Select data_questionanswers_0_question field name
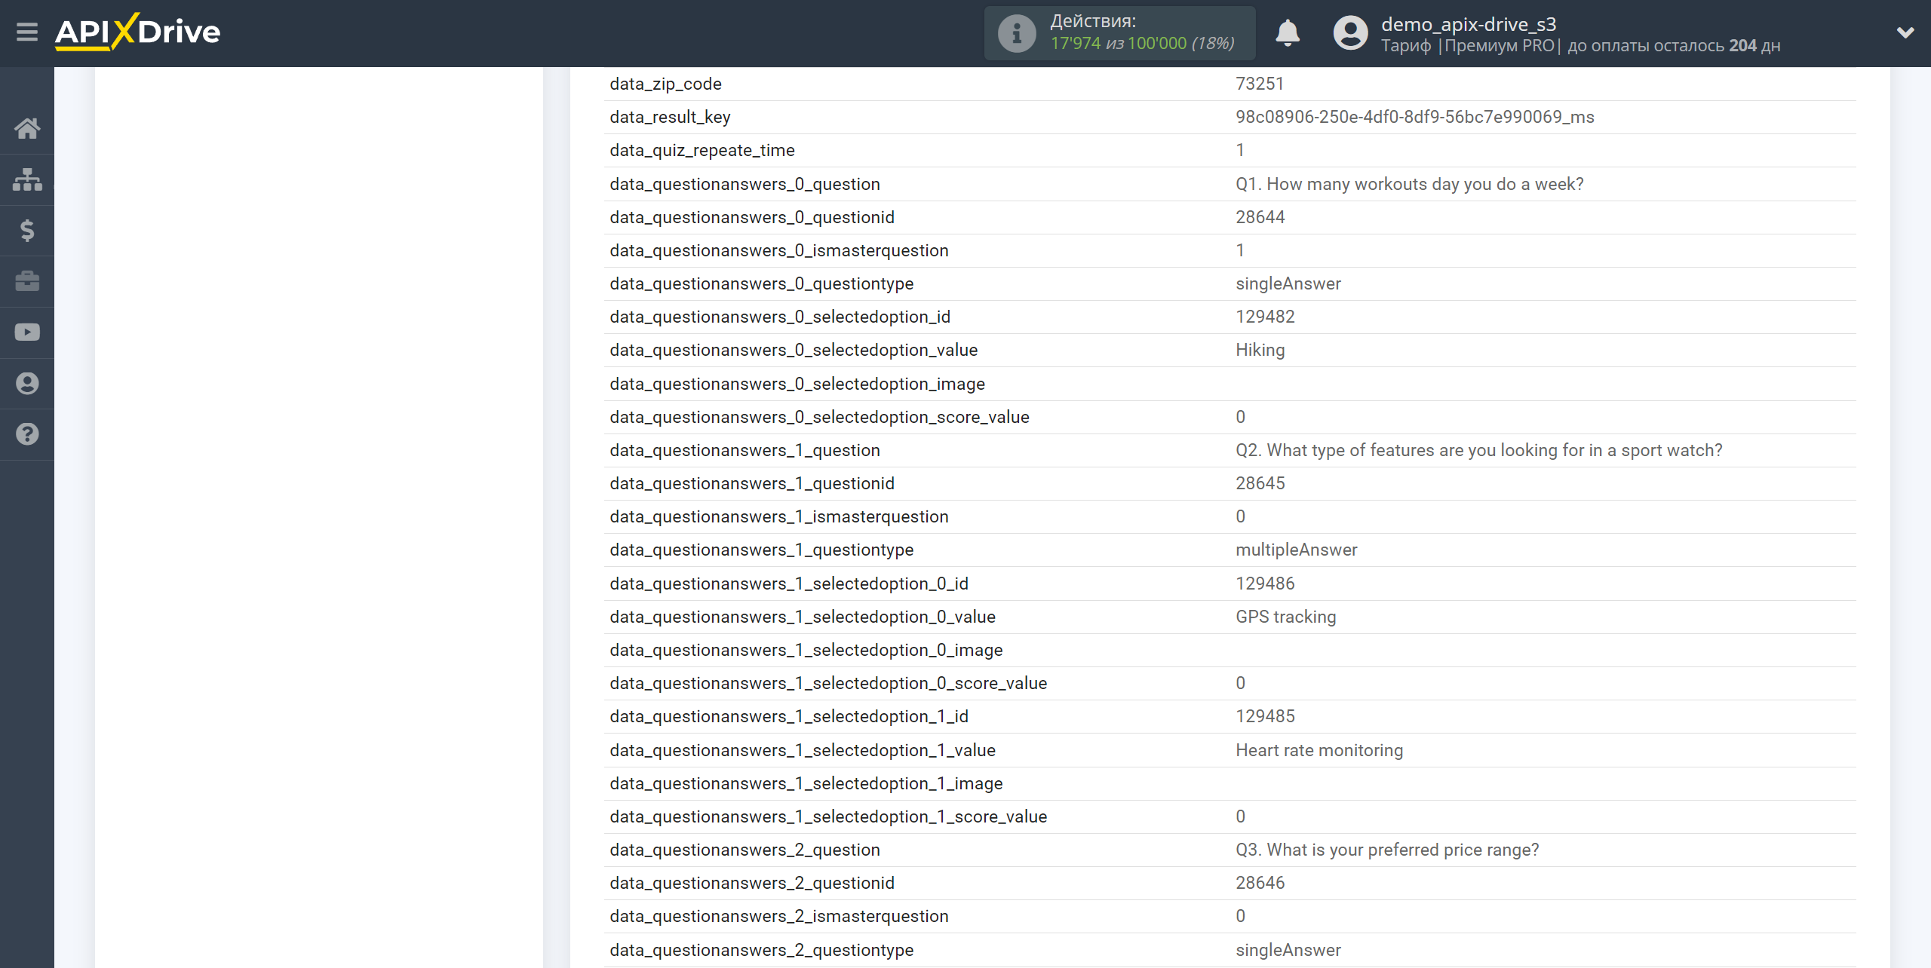 pos(744,184)
